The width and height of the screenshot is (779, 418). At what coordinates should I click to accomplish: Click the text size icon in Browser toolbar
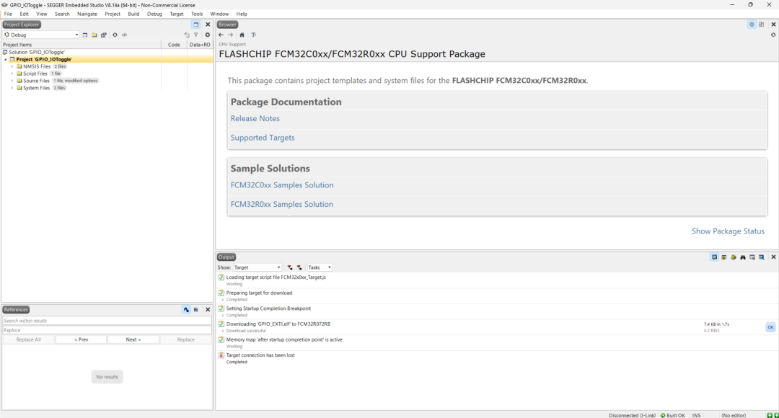[253, 35]
